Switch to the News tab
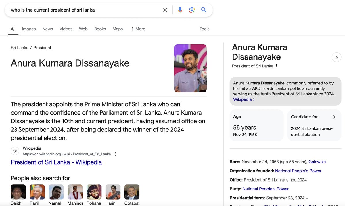The image size is (345, 206). click(x=48, y=29)
